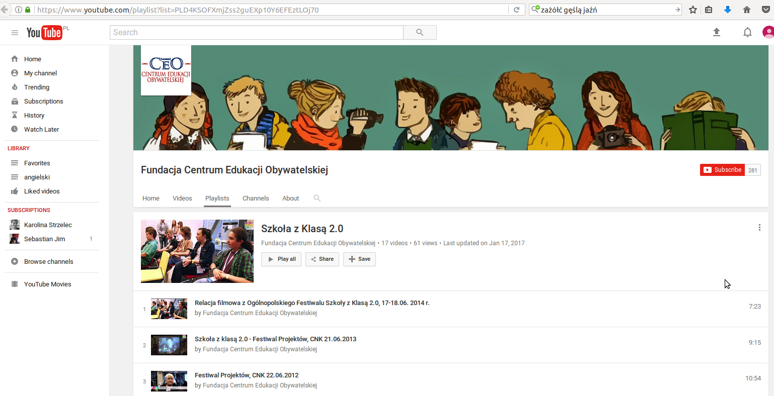This screenshot has height=396, width=774.
Task: Click the subscriber count 281
Action: click(753, 170)
